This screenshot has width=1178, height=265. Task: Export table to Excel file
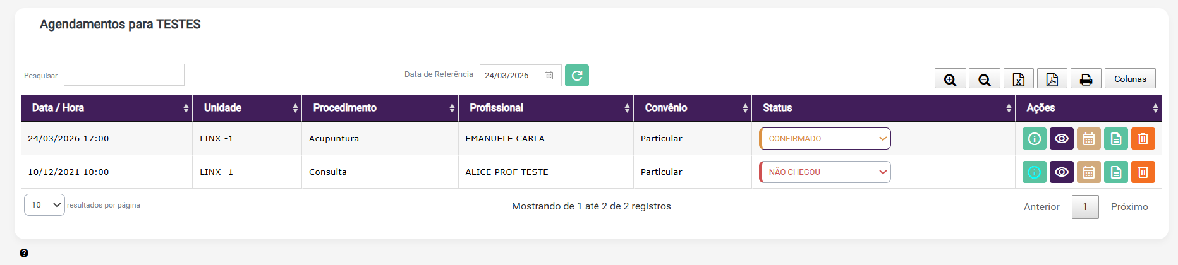(x=1018, y=79)
